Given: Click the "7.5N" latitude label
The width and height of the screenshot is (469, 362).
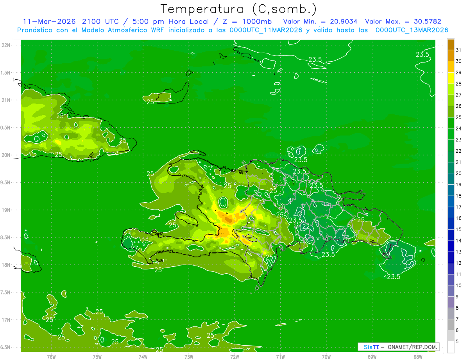Looking at the screenshot, I should tap(6, 292).
